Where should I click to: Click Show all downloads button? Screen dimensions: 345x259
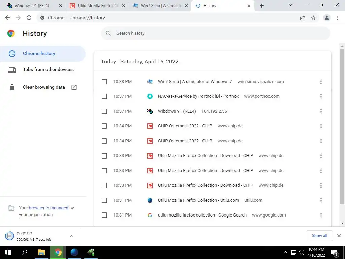[319, 236]
